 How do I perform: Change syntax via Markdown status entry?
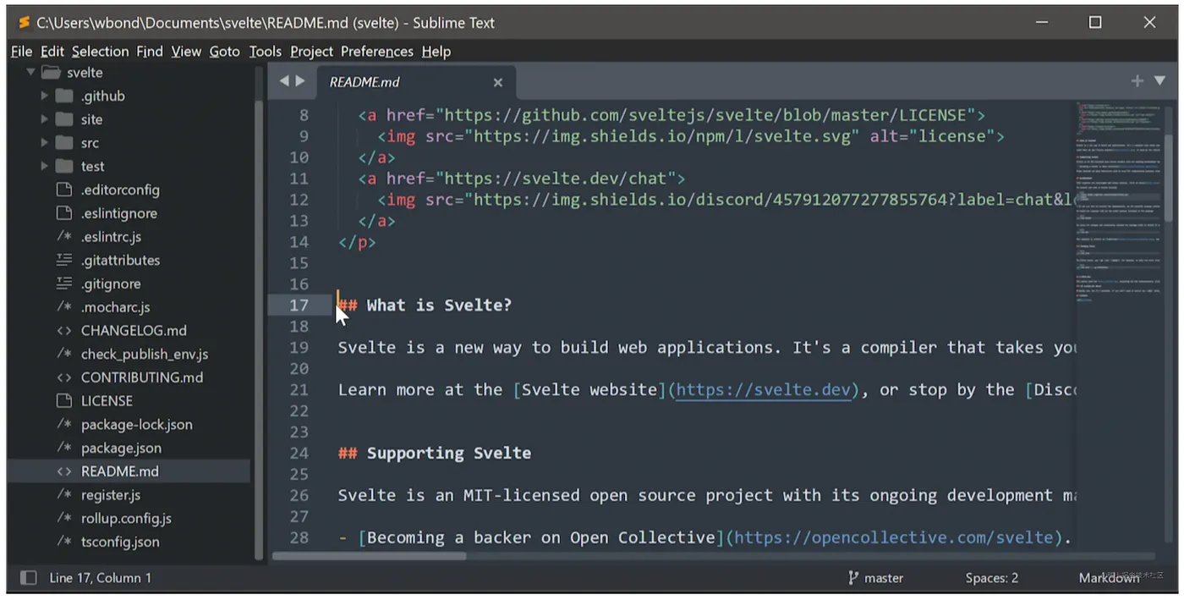click(1109, 578)
